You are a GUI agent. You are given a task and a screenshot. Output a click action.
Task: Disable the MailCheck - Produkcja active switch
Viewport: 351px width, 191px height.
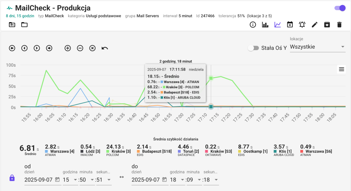pyautogui.click(x=340, y=8)
